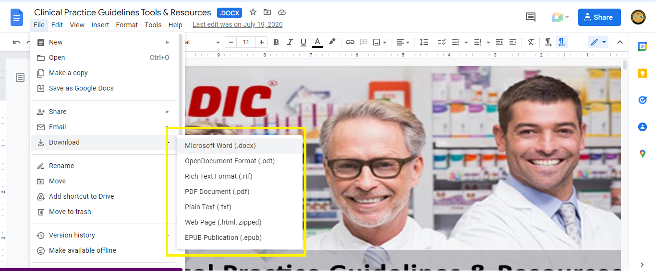The height and width of the screenshot is (271, 656).
Task: Underline text with the U icon
Action: click(x=303, y=42)
